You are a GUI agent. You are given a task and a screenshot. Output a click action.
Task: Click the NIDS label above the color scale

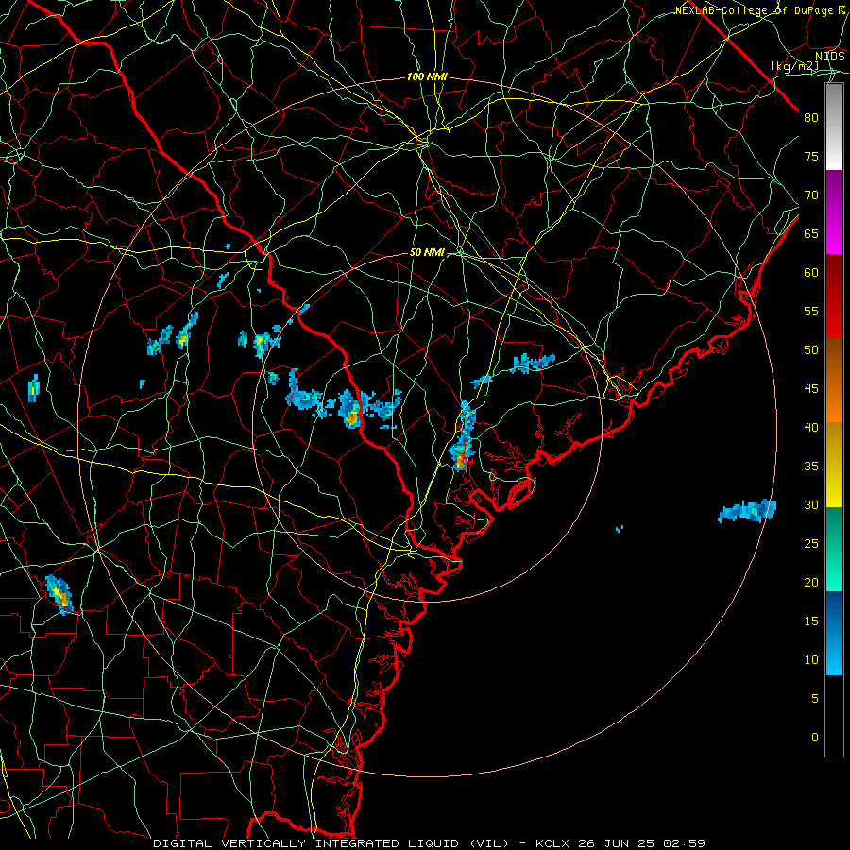tap(829, 57)
